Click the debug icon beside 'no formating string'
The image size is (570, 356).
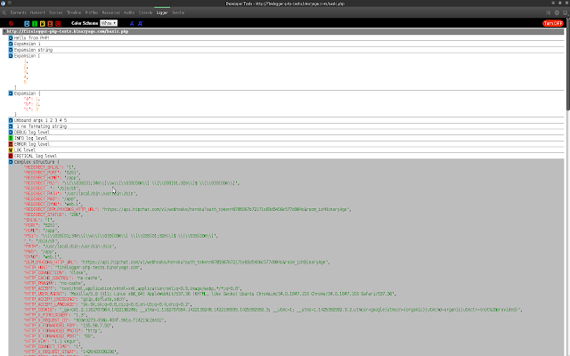[11, 126]
